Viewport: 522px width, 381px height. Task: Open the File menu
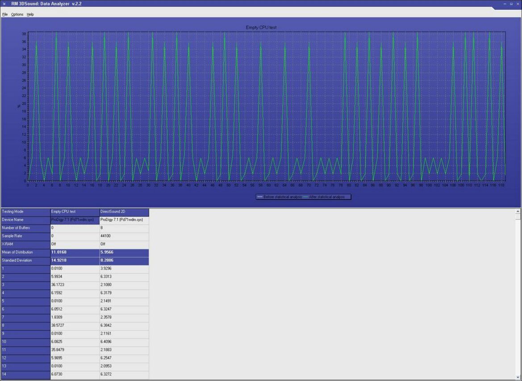(x=4, y=15)
